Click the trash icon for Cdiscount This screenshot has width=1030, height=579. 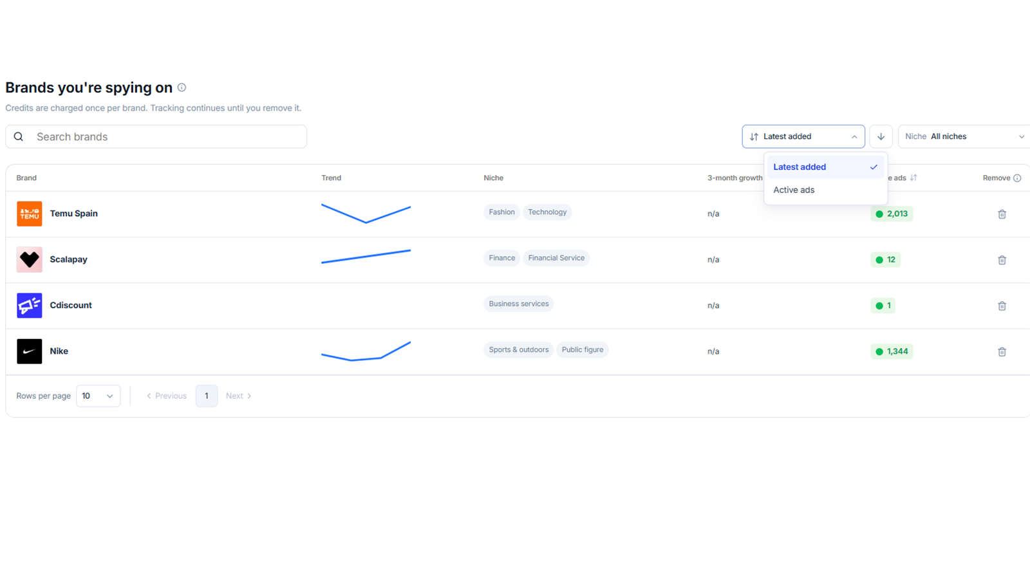[x=1002, y=306]
